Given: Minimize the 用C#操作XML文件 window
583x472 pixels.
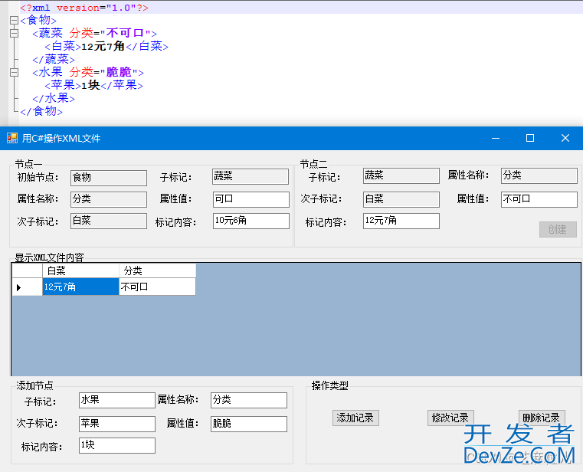Looking at the screenshot, I should click(495, 139).
